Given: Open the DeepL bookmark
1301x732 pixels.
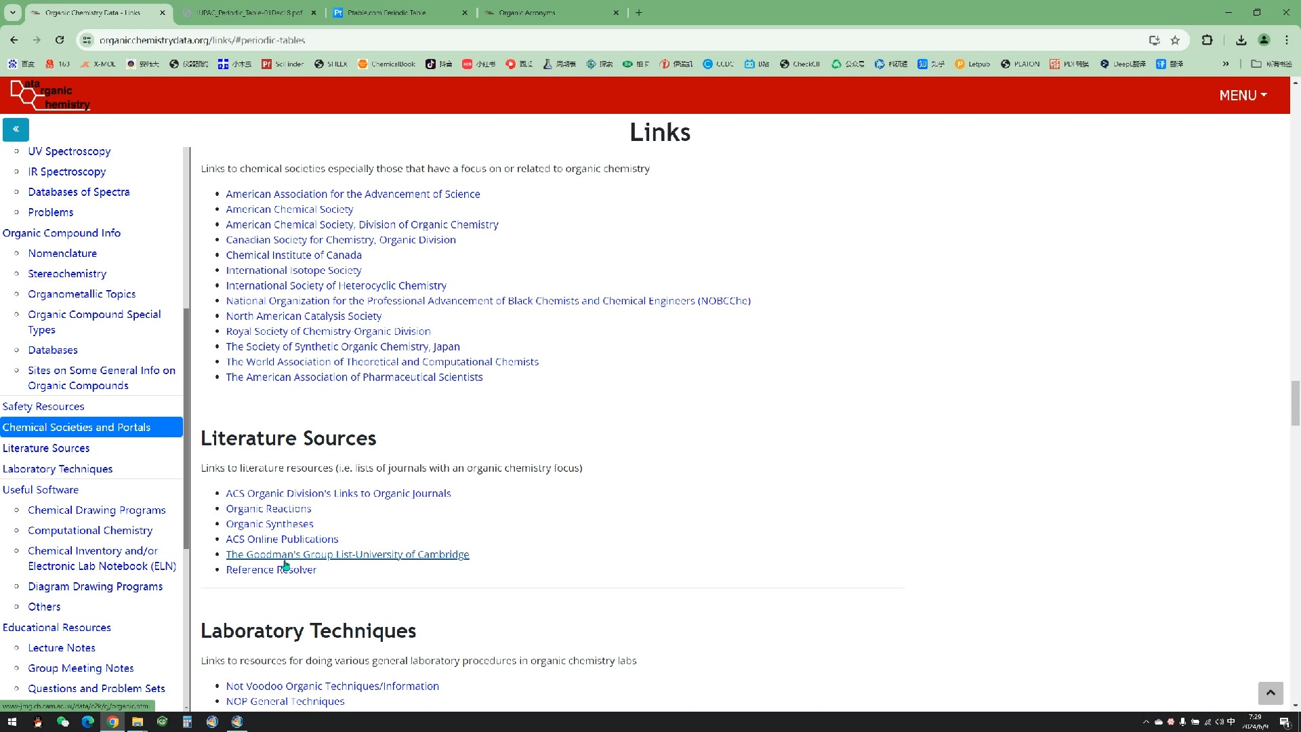Looking at the screenshot, I should pos(1123,64).
